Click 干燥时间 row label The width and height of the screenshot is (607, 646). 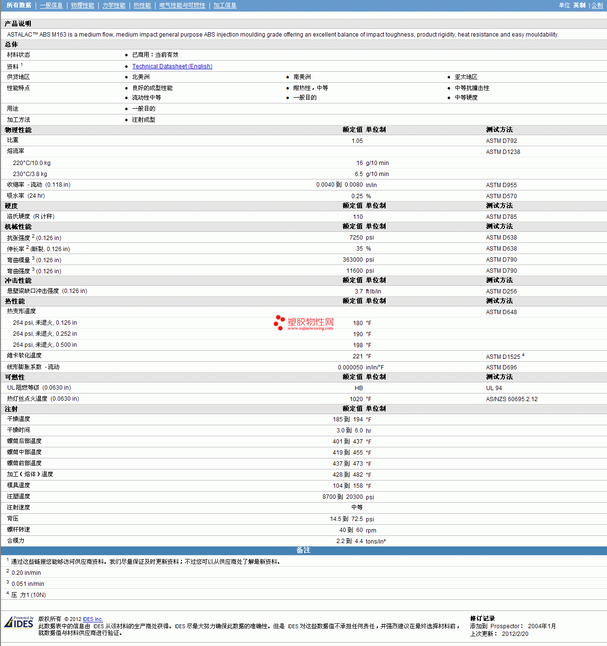pos(18,430)
